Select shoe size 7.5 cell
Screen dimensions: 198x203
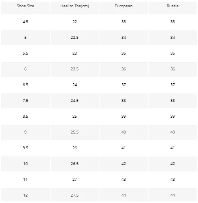pyautogui.click(x=26, y=101)
